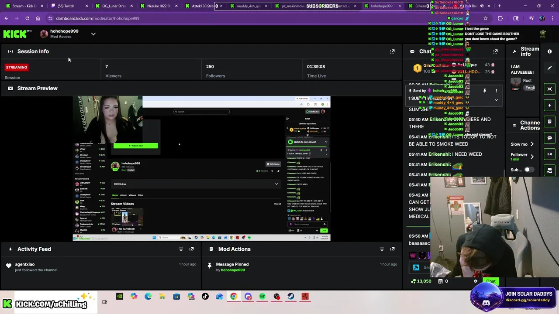Viewport: 559px width, 314px height.
Task: Open Activity Feed filter options
Action: click(x=181, y=249)
